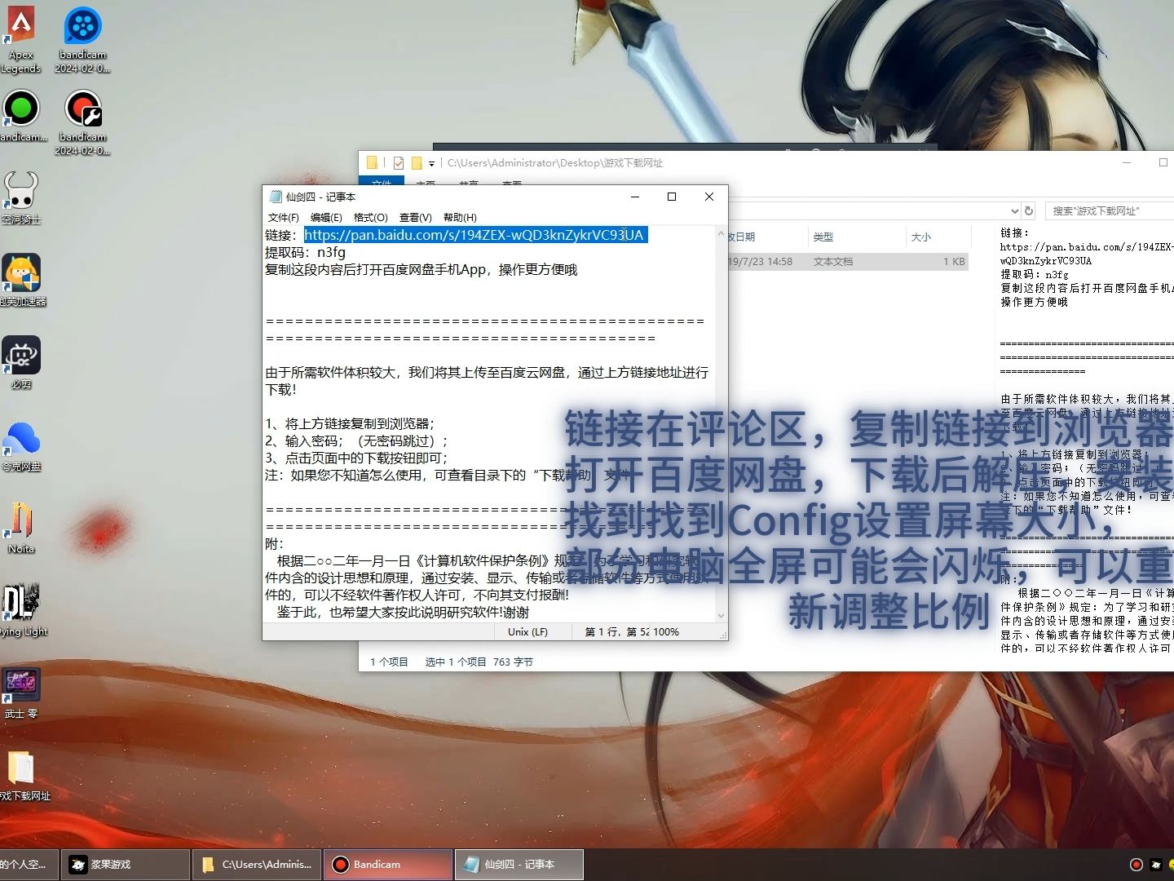This screenshot has width=1174, height=881.
Task: Refresh the Explorer address bar
Action: tap(1029, 210)
